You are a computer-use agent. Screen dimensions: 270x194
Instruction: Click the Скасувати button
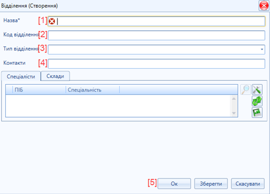click(x=247, y=184)
